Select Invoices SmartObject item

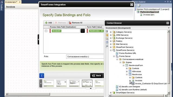tap(139, 81)
